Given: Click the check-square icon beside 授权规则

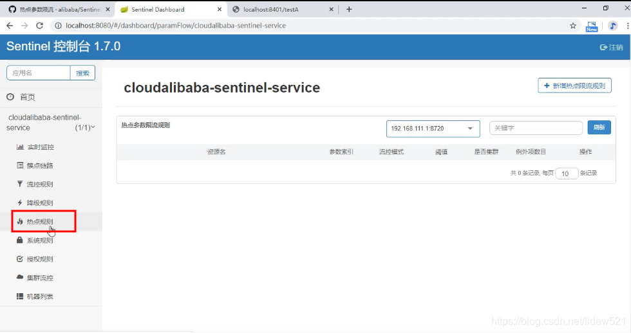Looking at the screenshot, I should click(x=20, y=258).
